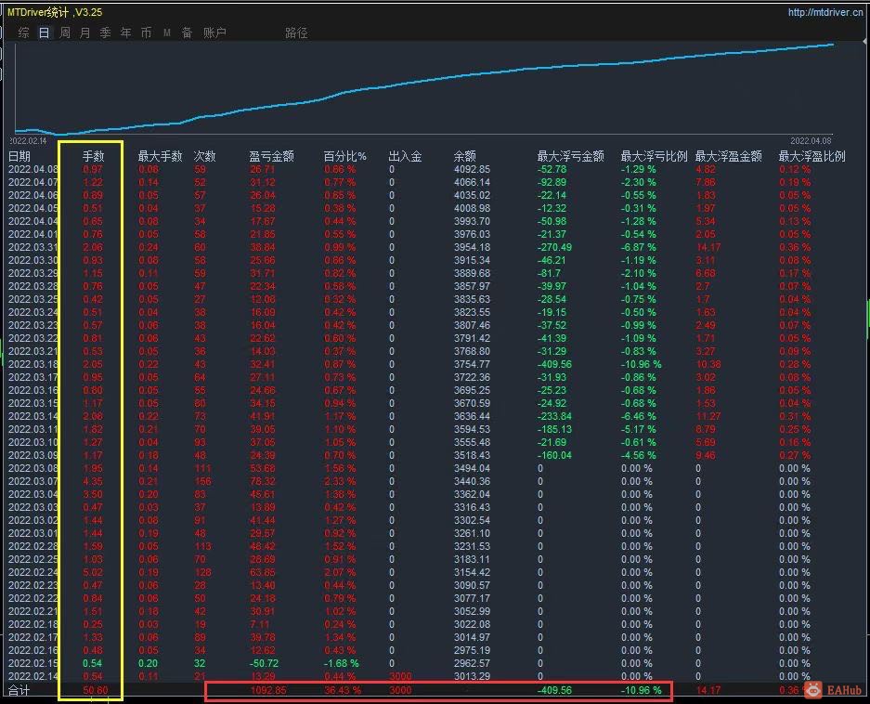Click balance value 2962.57
Screen dimensions: 870x704
pos(473,663)
